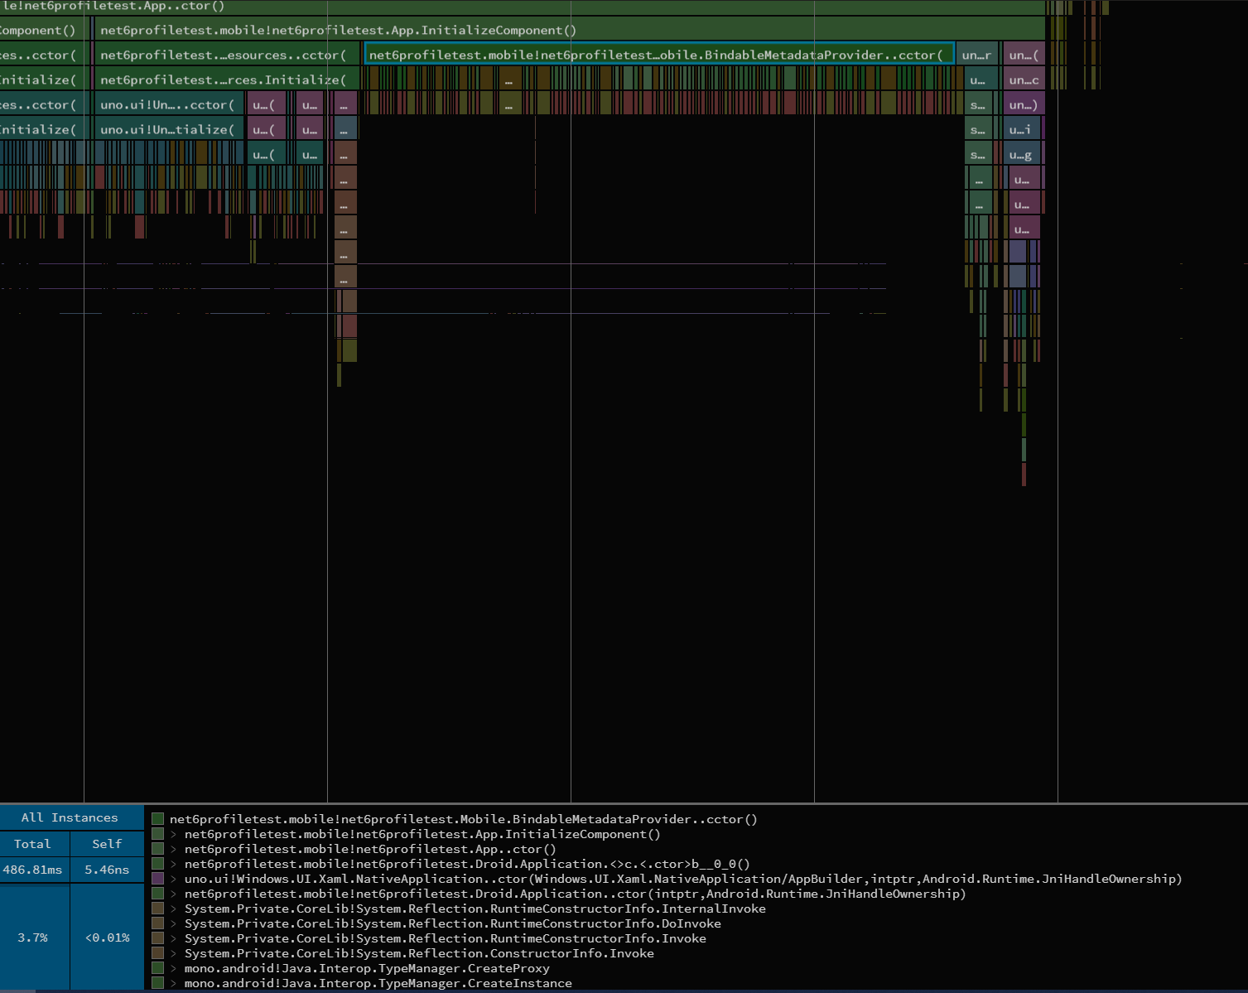Click the icon beside App..ctor() list row
Image resolution: width=1248 pixels, height=993 pixels.
click(x=157, y=848)
